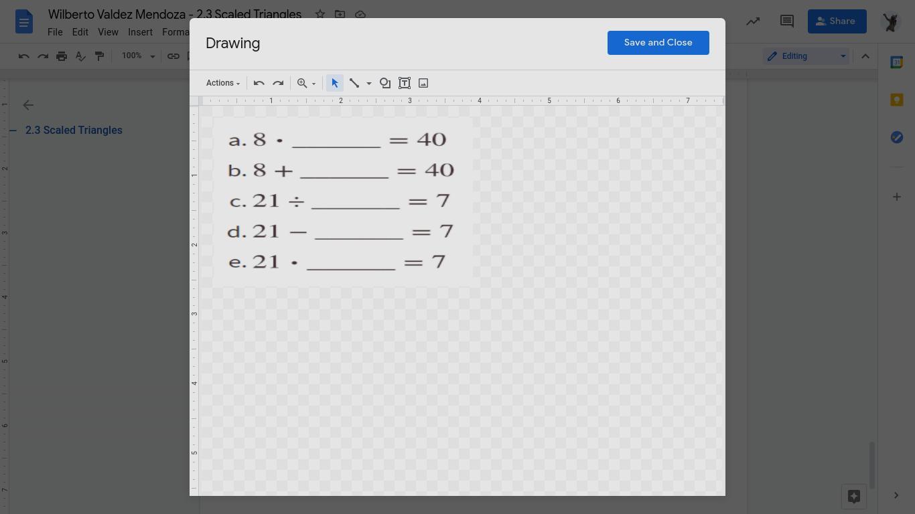
Task: Open the Zoom tool
Action: [302, 83]
